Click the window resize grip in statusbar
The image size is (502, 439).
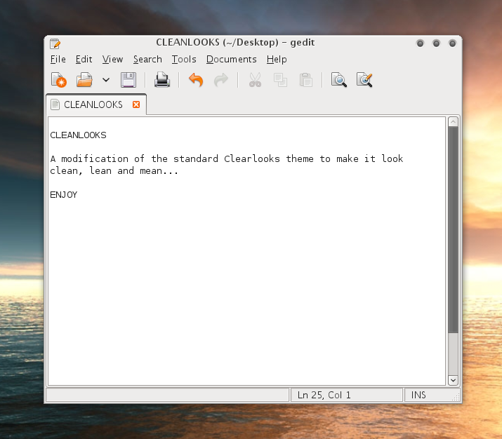pyautogui.click(x=456, y=397)
